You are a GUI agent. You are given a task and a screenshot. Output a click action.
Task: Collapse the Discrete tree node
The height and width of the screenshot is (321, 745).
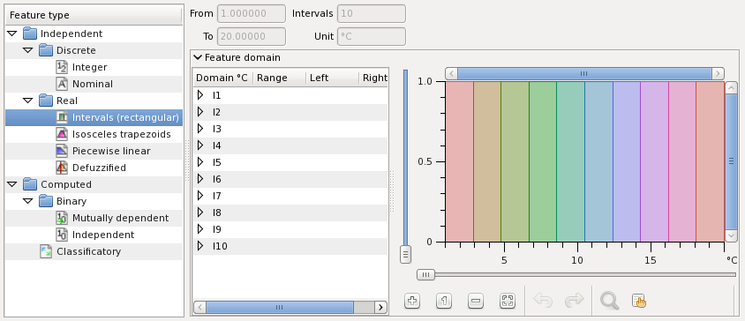28,50
